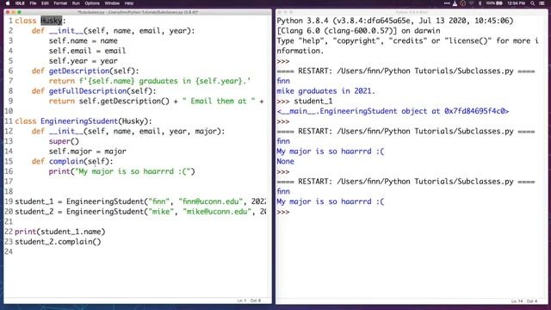Click the line 'self.name = name'
The height and width of the screenshot is (310, 551).
[84, 40]
